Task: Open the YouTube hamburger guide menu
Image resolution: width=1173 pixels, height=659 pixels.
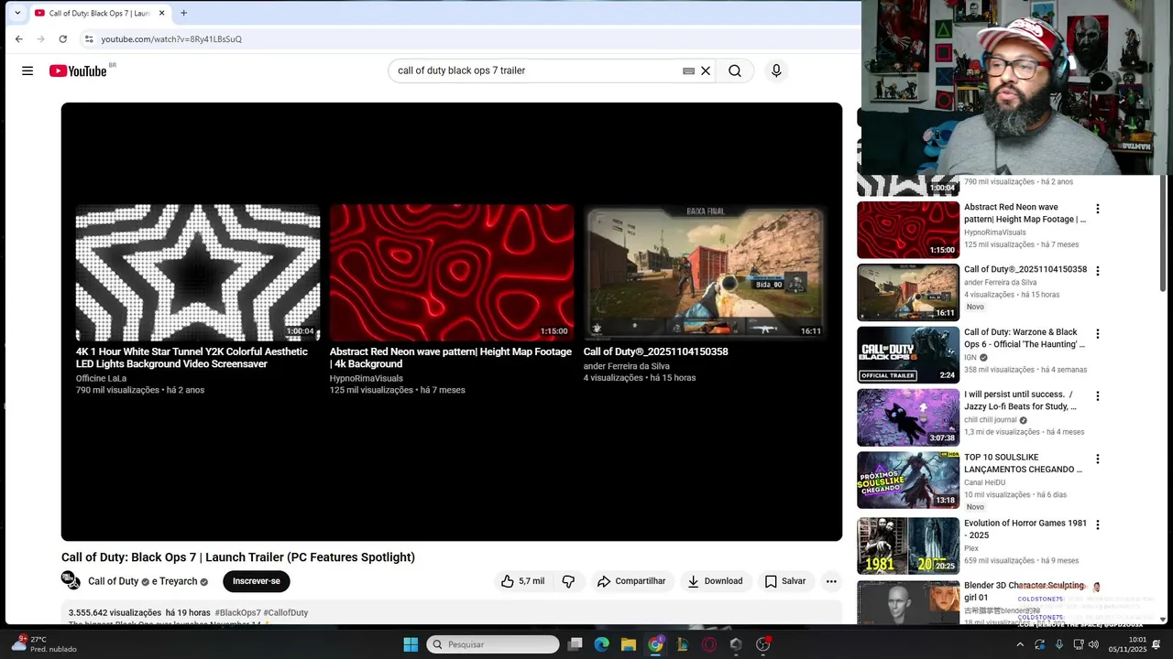Action: pyautogui.click(x=27, y=70)
